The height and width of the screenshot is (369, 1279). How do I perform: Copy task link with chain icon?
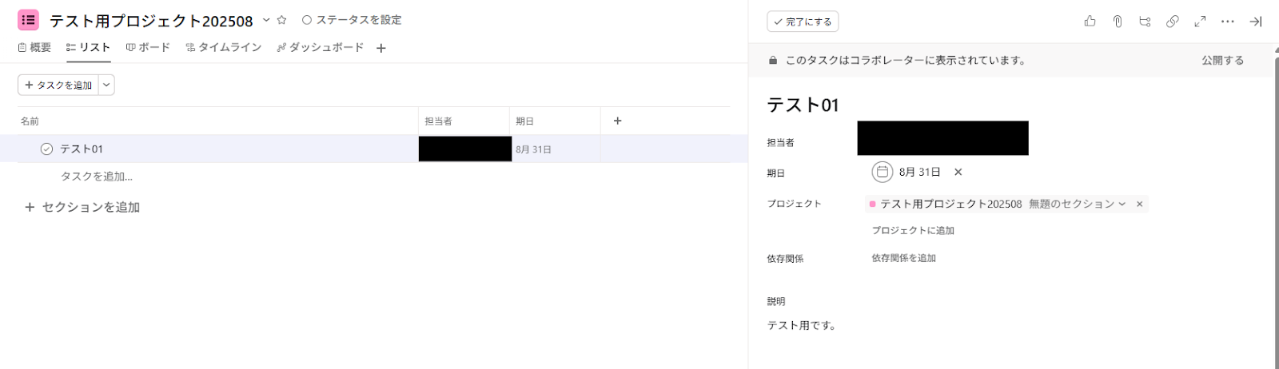[1172, 22]
